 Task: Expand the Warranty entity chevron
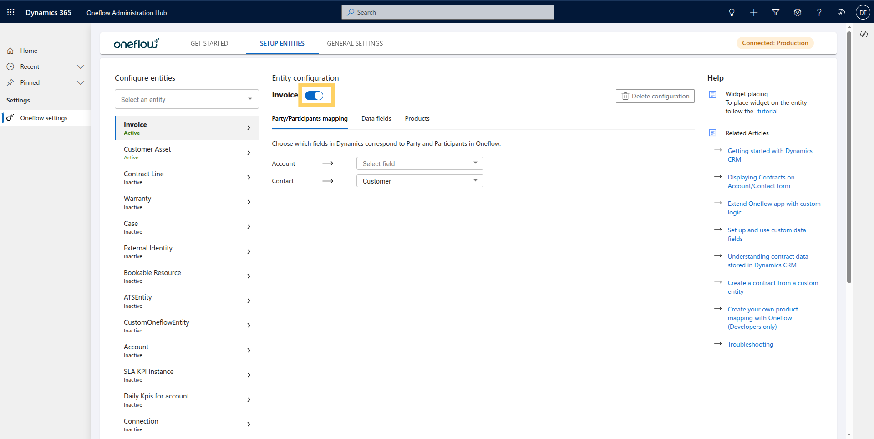click(249, 202)
